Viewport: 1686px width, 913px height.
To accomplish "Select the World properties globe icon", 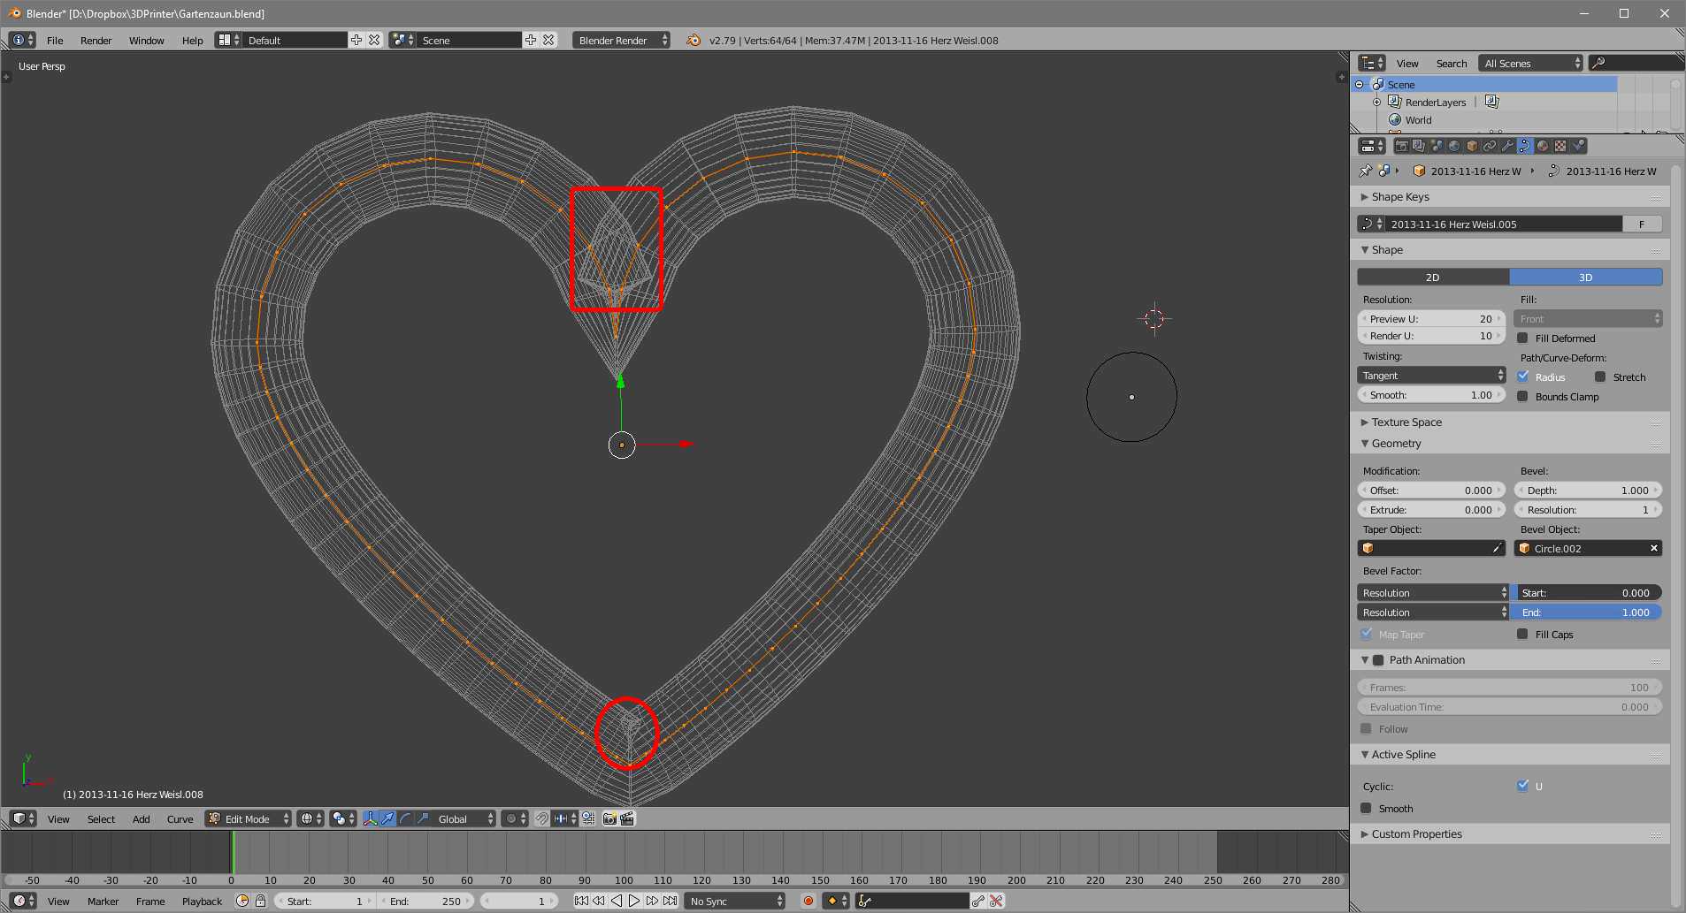I will (x=1455, y=146).
